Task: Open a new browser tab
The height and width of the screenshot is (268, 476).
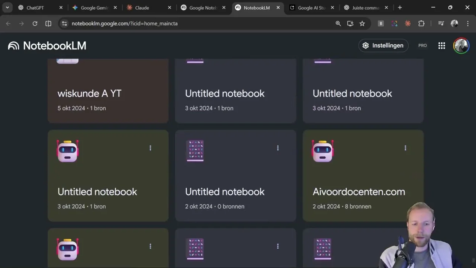Action: tap(400, 7)
